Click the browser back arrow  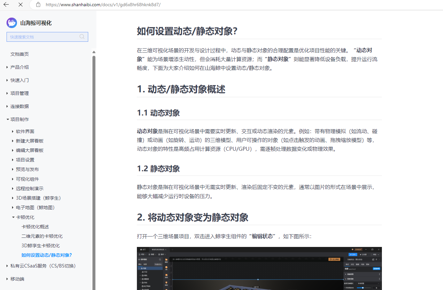pyautogui.click(x=6, y=5)
